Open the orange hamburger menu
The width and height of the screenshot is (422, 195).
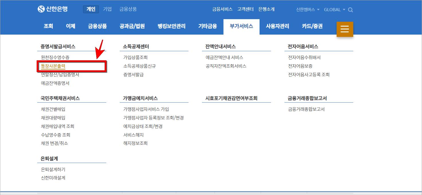(345, 29)
